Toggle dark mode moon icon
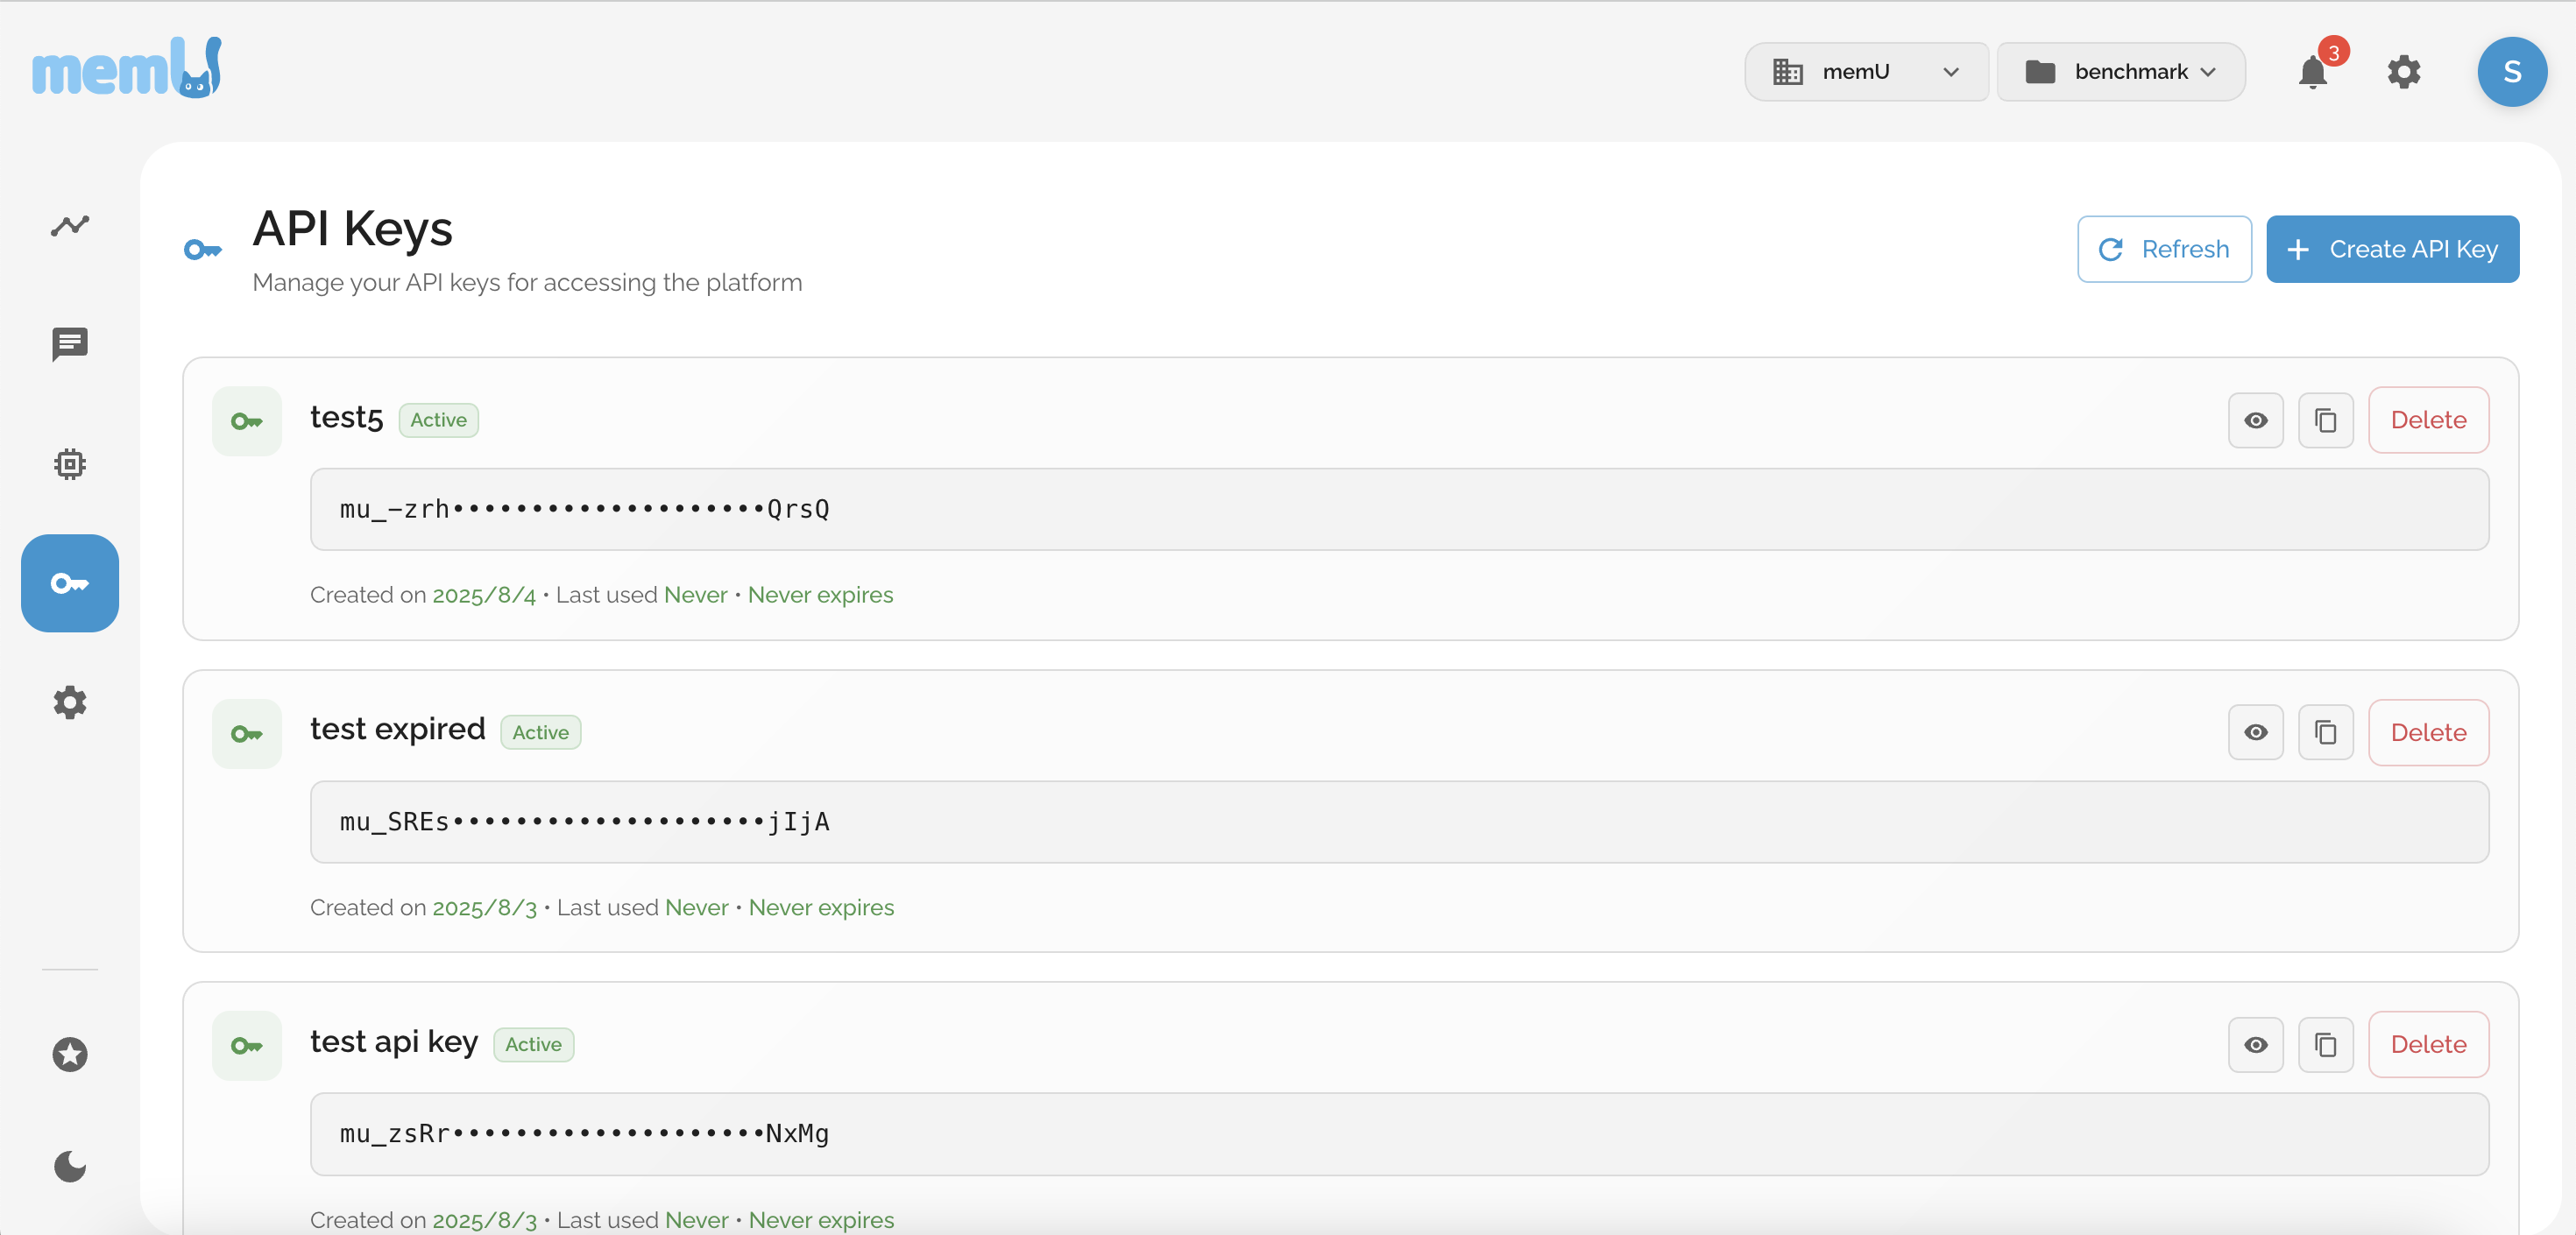 click(x=70, y=1166)
